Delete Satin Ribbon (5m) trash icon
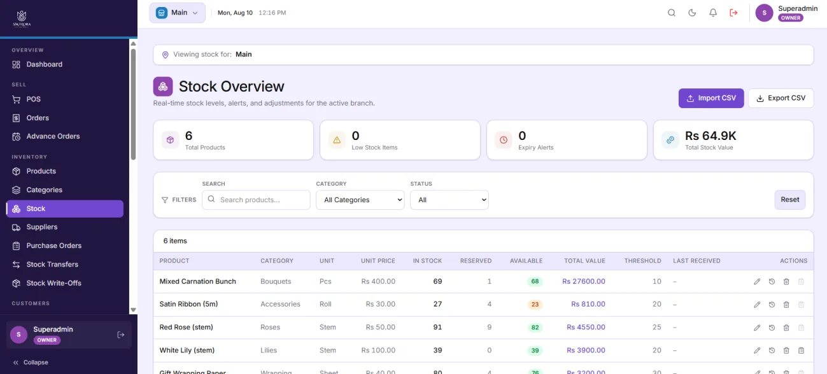This screenshot has width=827, height=374. pyautogui.click(x=786, y=305)
